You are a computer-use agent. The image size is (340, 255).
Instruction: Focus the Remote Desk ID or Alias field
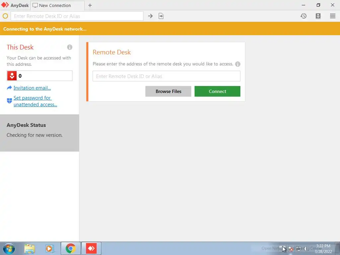coord(167,76)
